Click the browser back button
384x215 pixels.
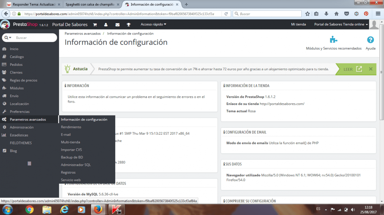[x=6, y=14]
